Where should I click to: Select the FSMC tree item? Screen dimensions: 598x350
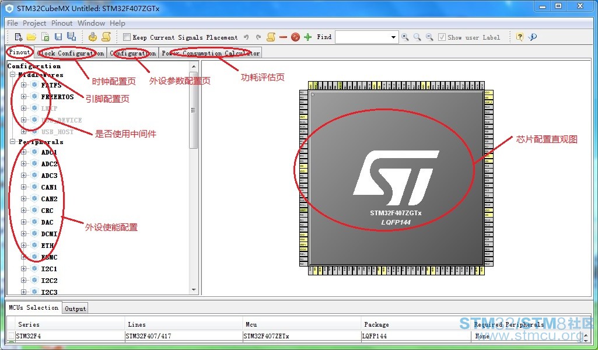[x=49, y=257]
